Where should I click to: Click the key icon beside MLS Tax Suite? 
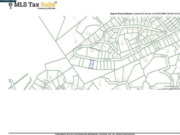(x=11, y=6)
